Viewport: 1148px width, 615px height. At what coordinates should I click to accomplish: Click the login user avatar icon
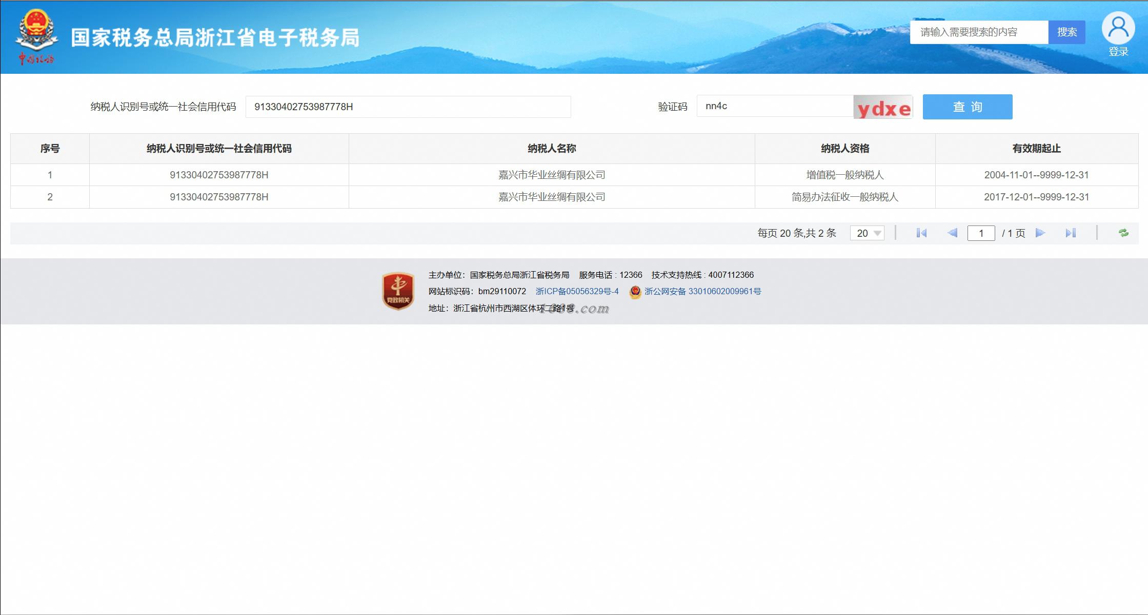(1118, 29)
